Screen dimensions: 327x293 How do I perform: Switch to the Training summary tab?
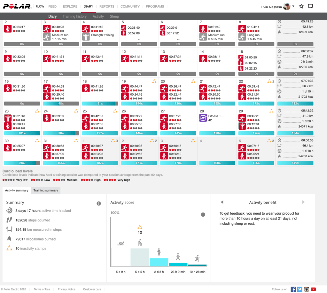click(x=46, y=190)
